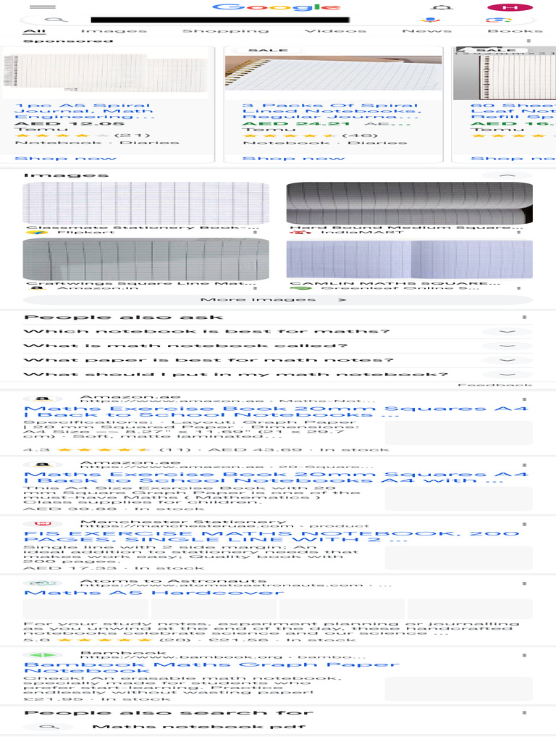This screenshot has height=742, width=556.
Task: Open the 'Bambook Maths Graph Paper Notebook' link
Action: pos(211,667)
